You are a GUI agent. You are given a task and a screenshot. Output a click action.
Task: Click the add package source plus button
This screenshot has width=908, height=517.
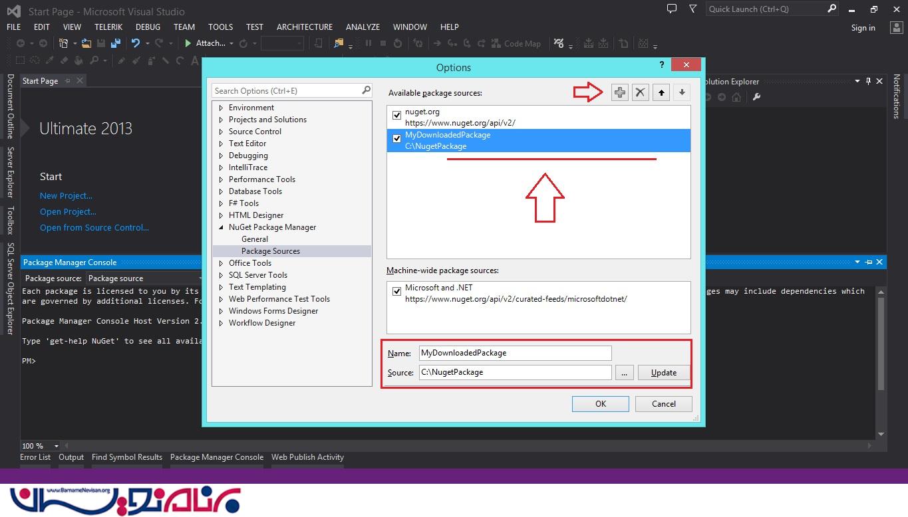[619, 92]
